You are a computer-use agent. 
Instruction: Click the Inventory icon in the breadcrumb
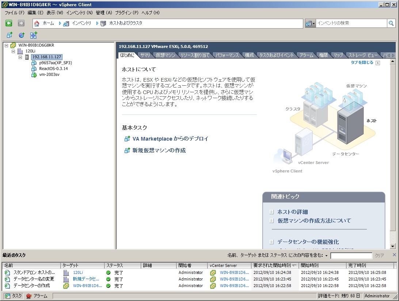(66, 24)
